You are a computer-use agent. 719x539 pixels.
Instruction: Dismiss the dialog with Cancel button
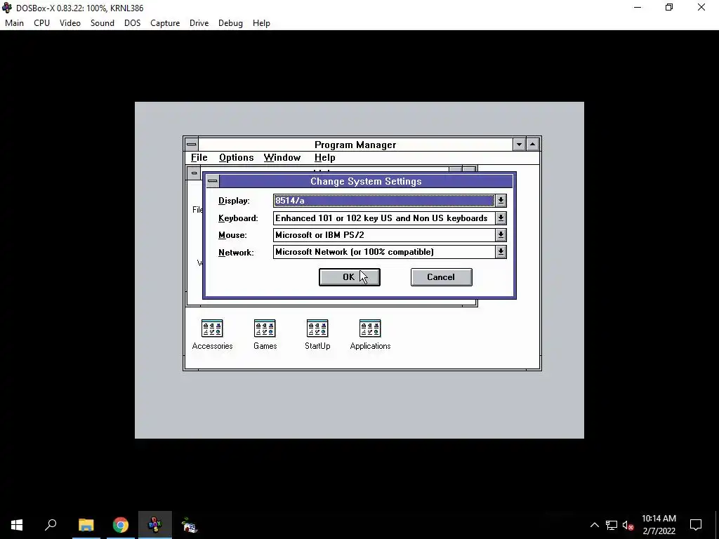pyautogui.click(x=441, y=277)
